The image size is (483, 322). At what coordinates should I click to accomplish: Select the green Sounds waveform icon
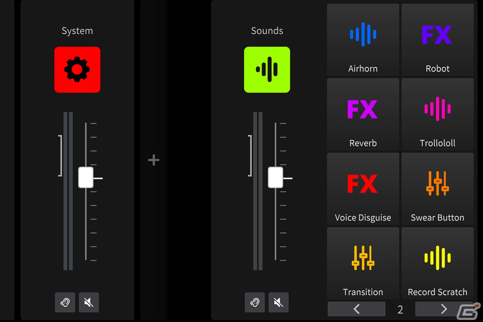(x=267, y=70)
